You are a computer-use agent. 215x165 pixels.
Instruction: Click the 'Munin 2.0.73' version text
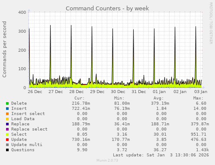coord(107,160)
